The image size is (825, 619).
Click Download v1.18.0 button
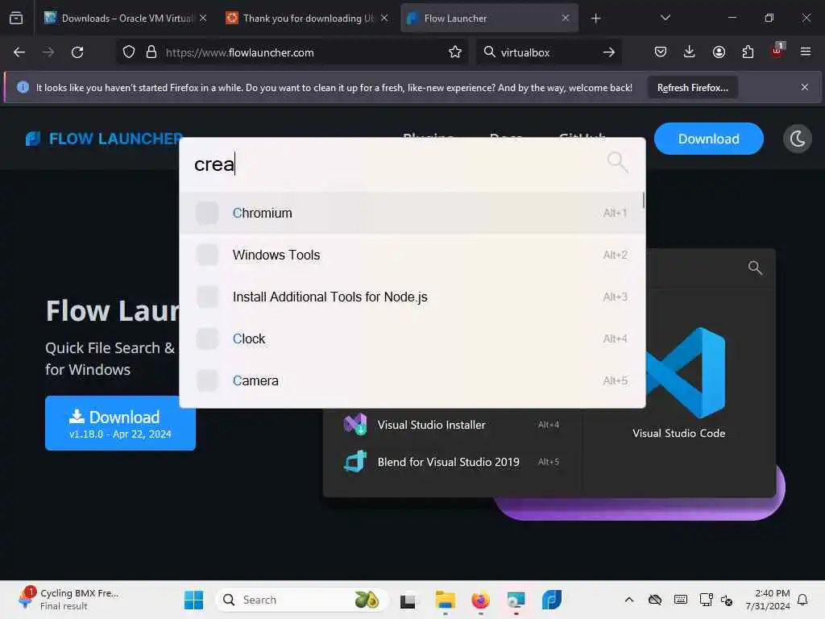121,423
